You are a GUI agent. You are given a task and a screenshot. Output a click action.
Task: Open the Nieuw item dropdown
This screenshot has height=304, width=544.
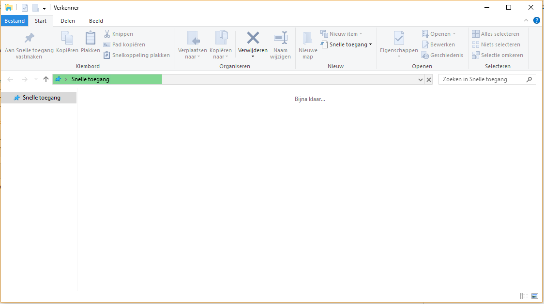[341, 34]
